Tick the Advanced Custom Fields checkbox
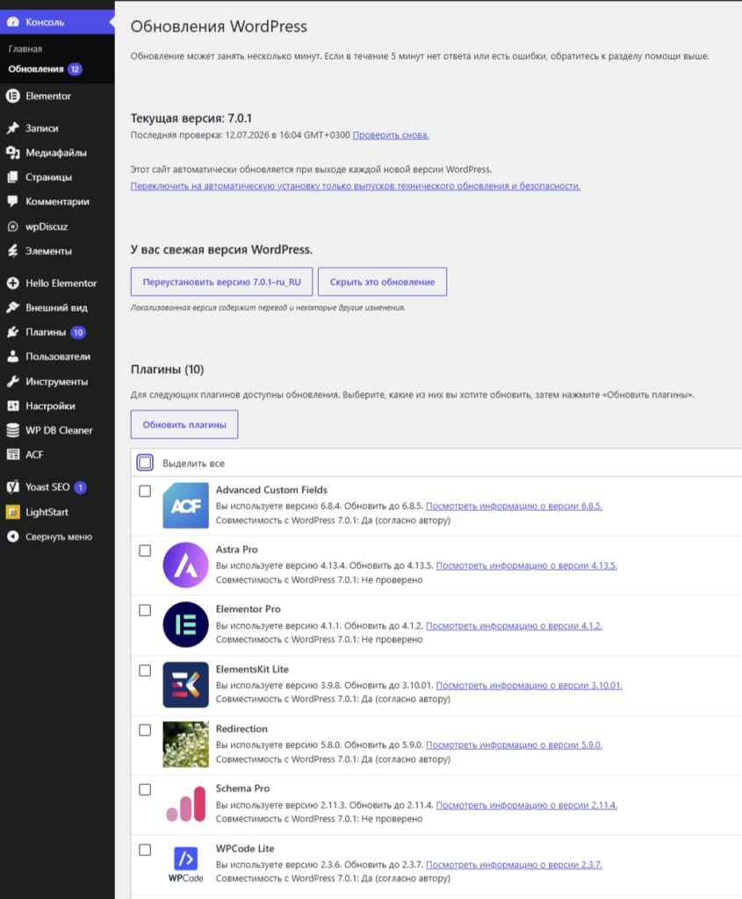Viewport: 742px width, 899px height. click(x=145, y=491)
